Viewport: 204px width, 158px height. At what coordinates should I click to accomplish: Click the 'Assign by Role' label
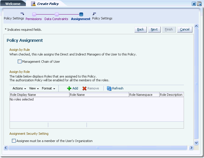coord(19,72)
